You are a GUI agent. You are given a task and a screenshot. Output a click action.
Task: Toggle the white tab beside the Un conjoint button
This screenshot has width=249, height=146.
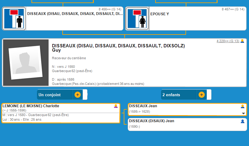tap(85, 95)
